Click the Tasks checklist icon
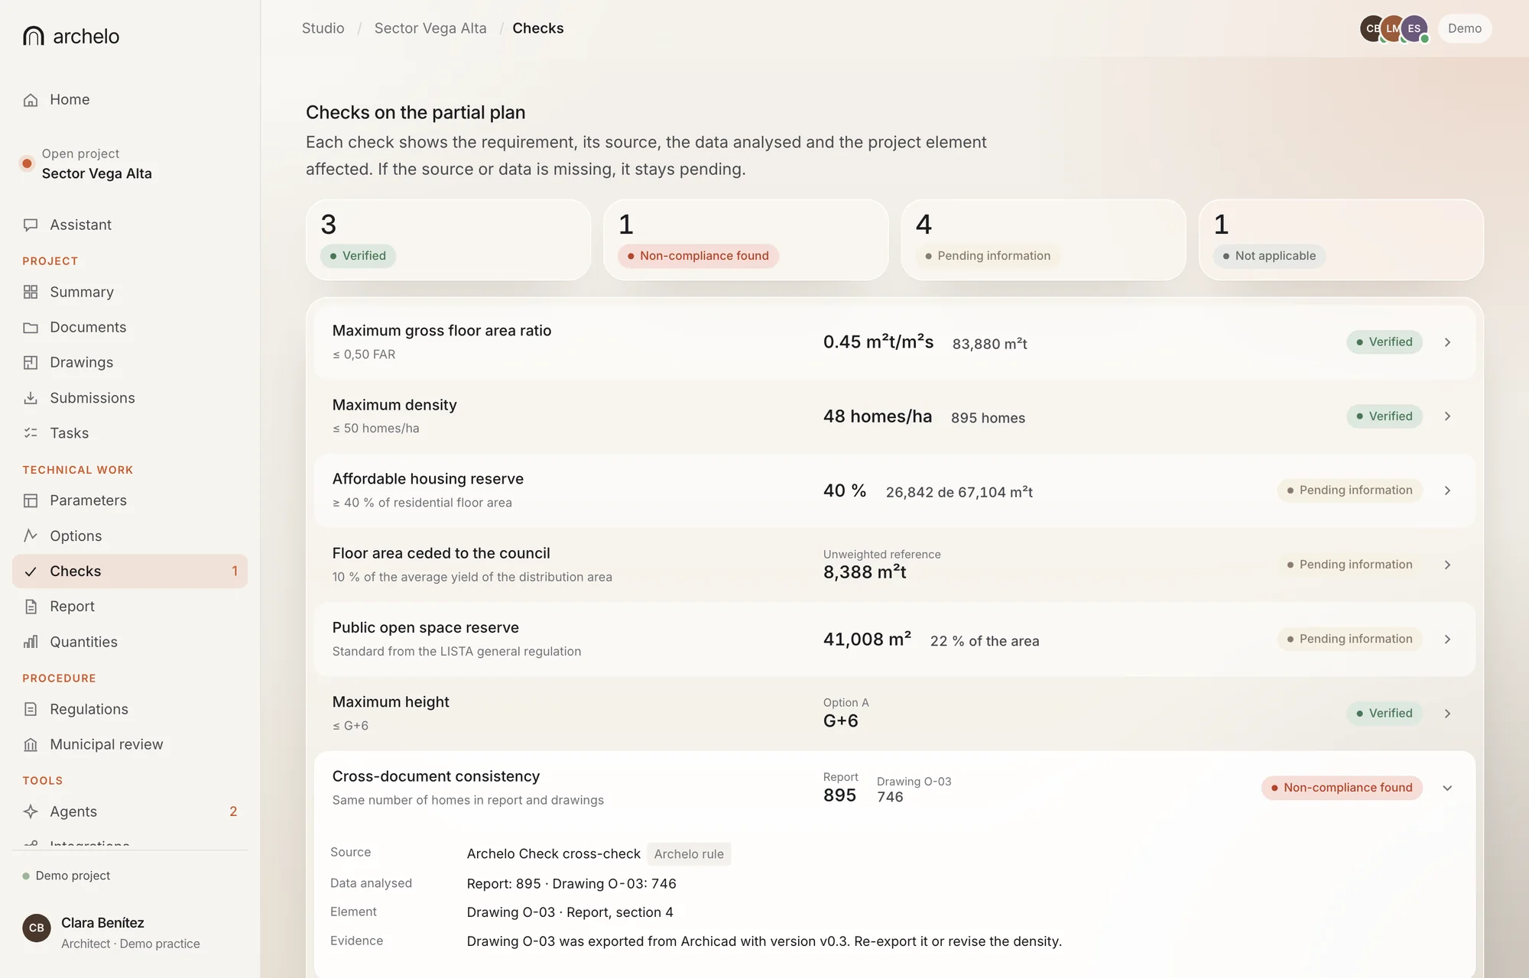 [x=31, y=433]
